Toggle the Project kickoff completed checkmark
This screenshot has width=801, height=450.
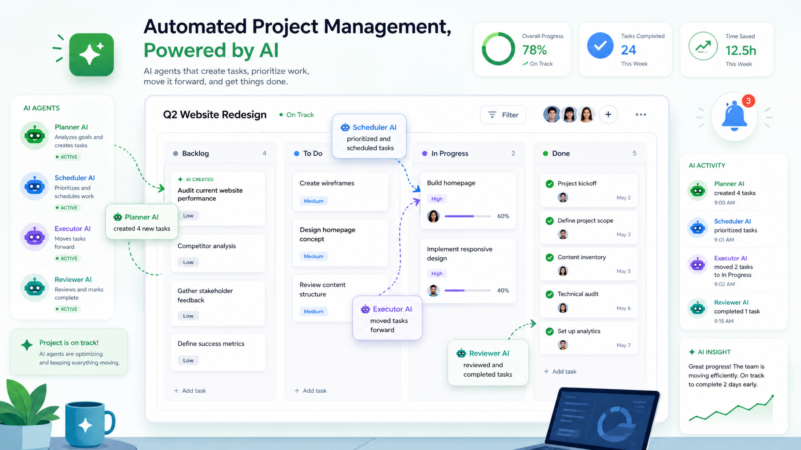[550, 184]
